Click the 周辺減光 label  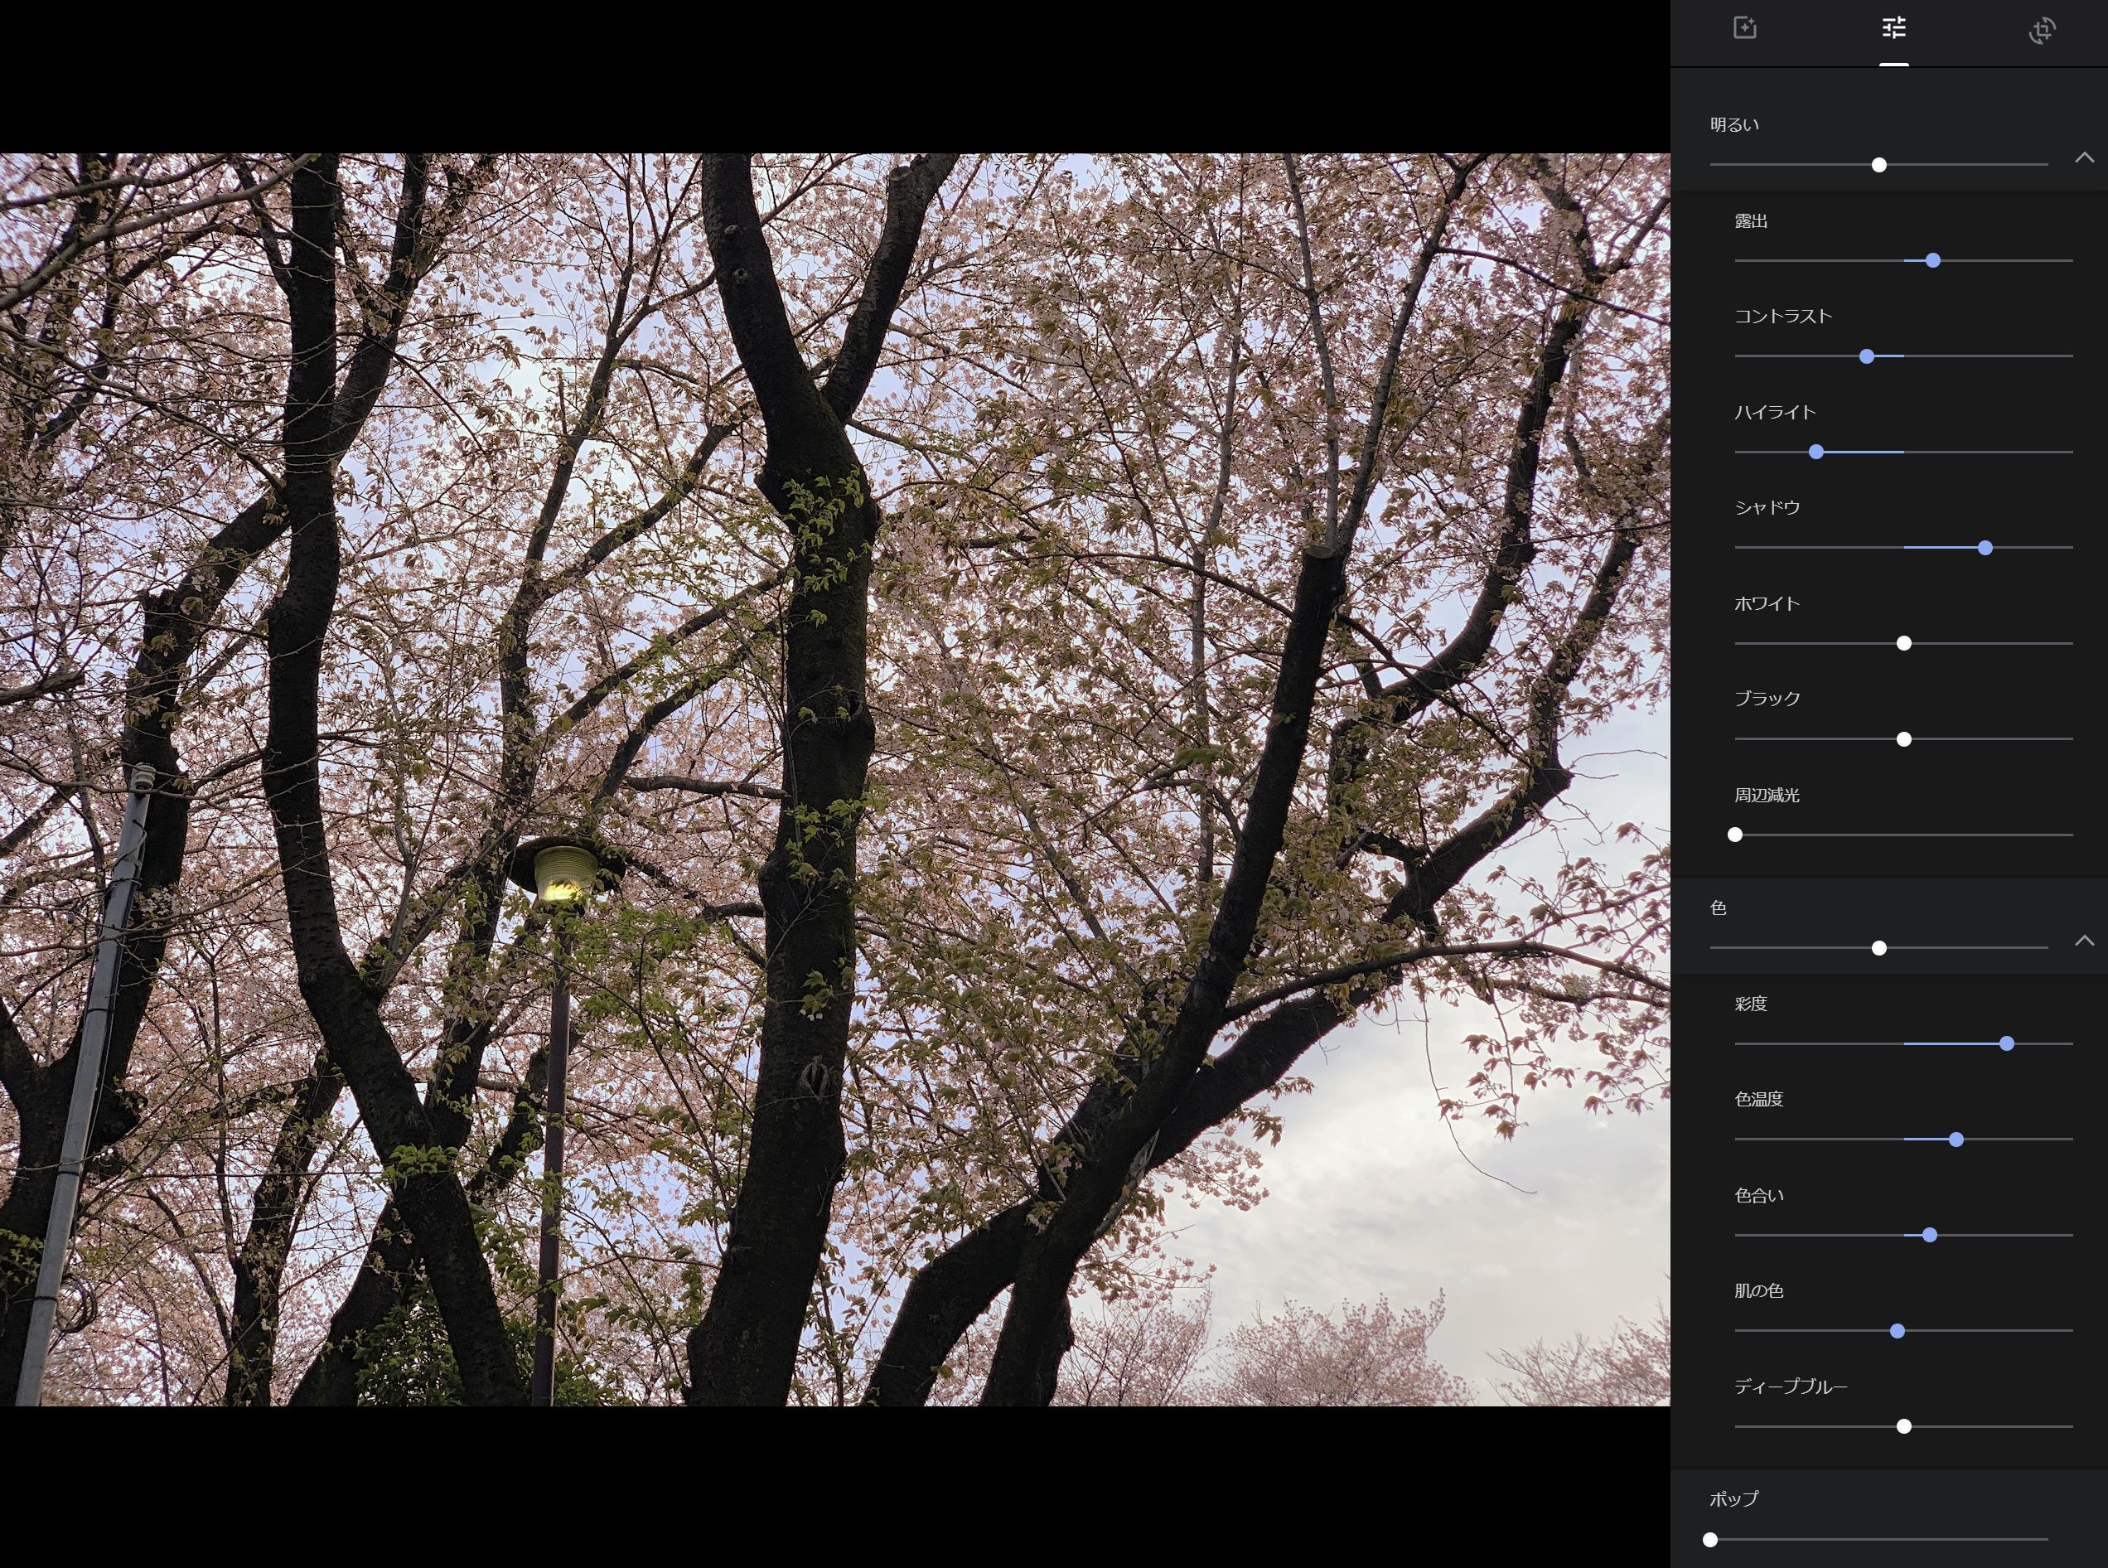click(1767, 796)
